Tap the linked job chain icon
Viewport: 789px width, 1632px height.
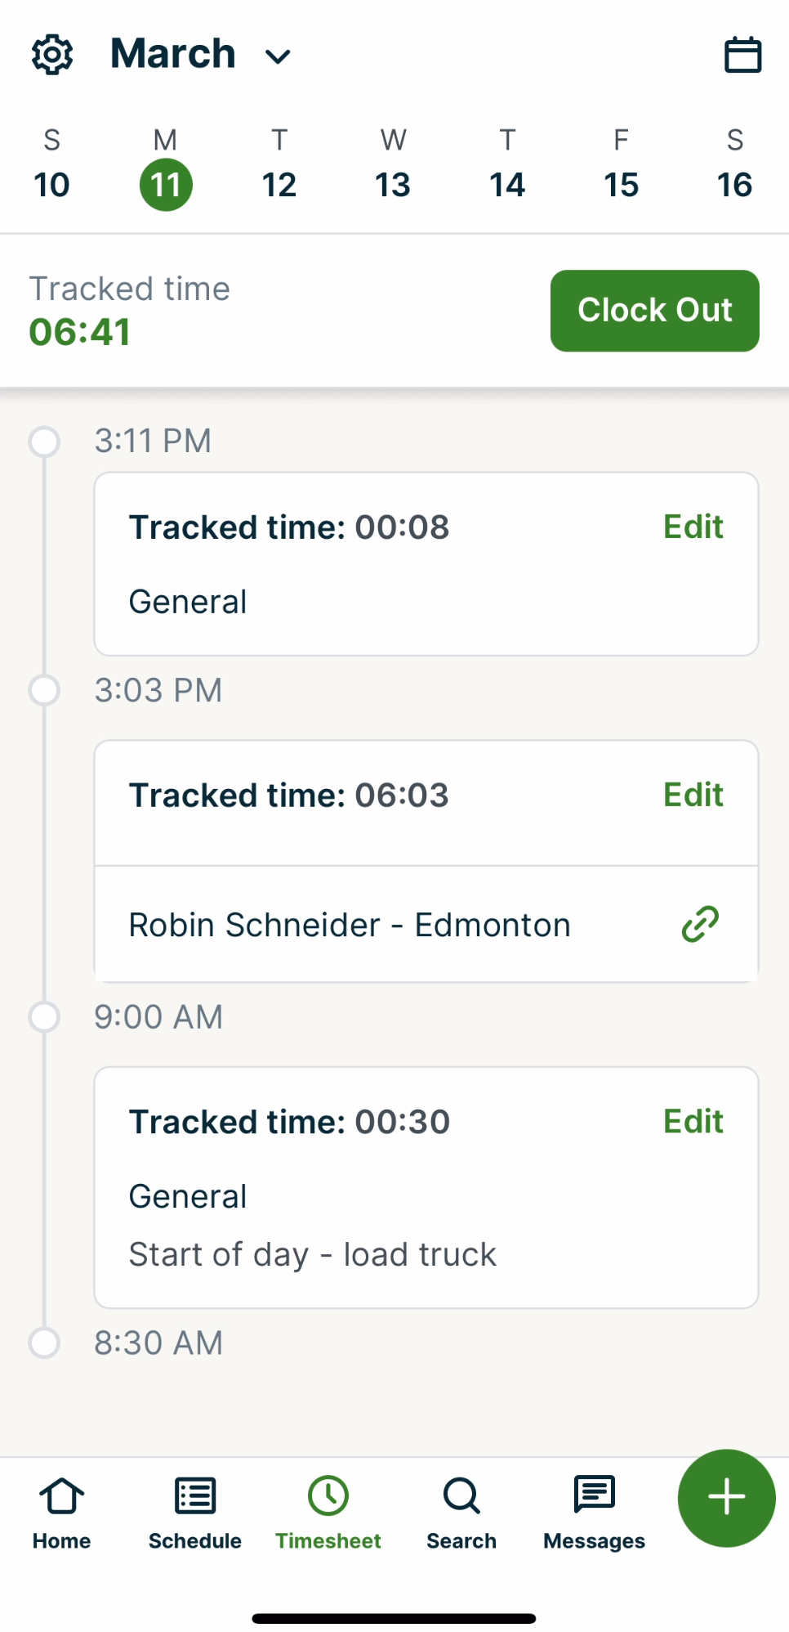point(700,925)
